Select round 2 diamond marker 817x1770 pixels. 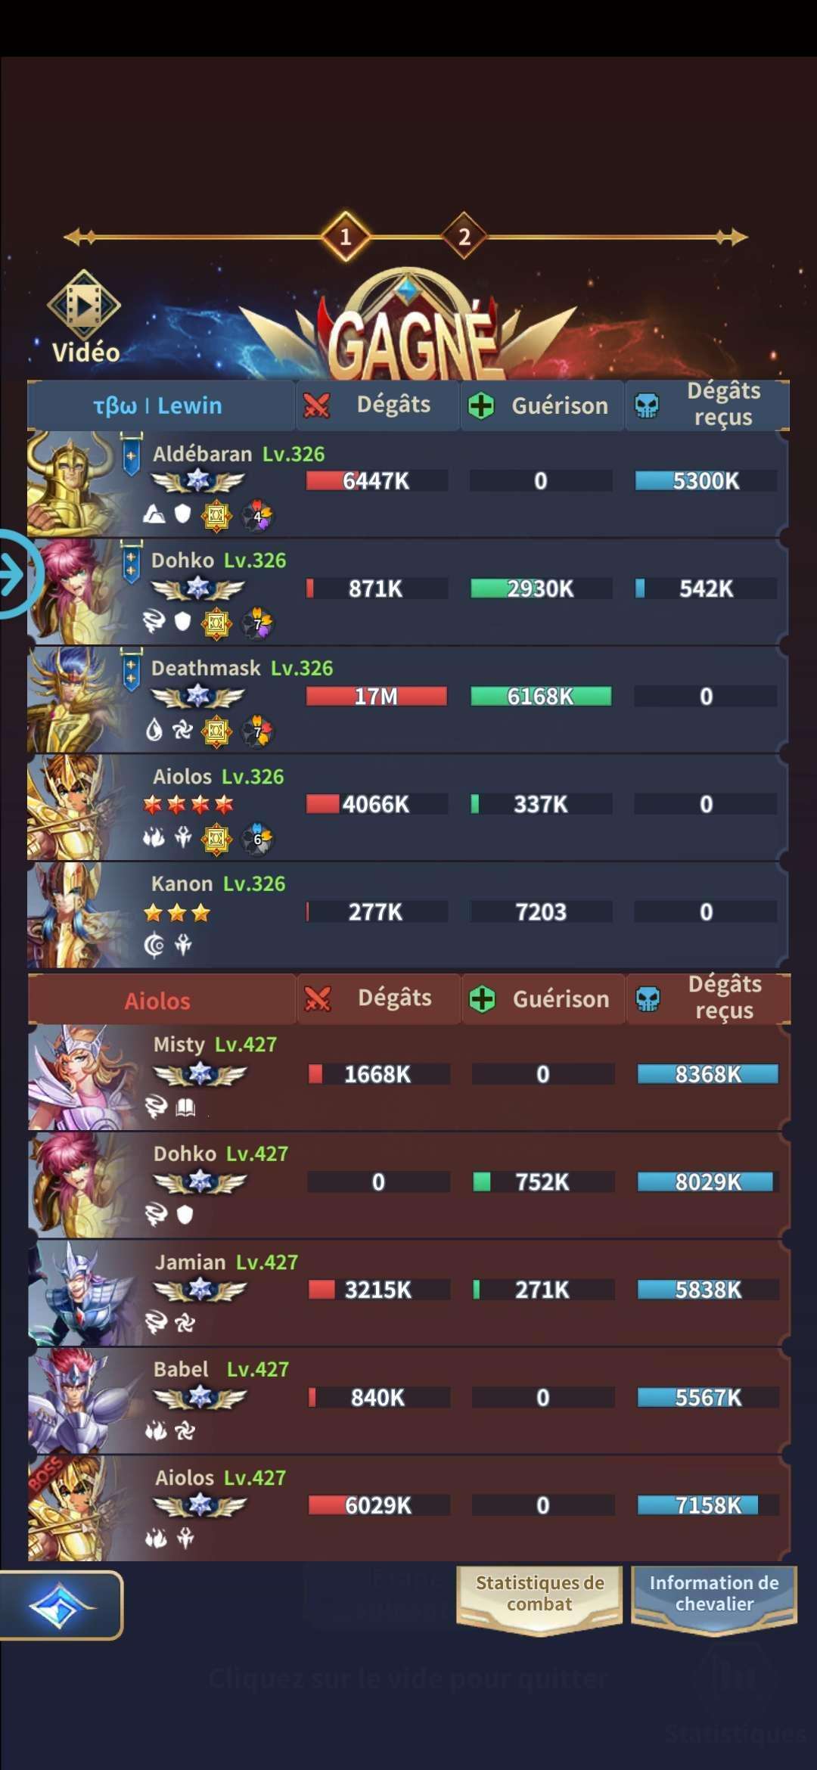pos(464,237)
